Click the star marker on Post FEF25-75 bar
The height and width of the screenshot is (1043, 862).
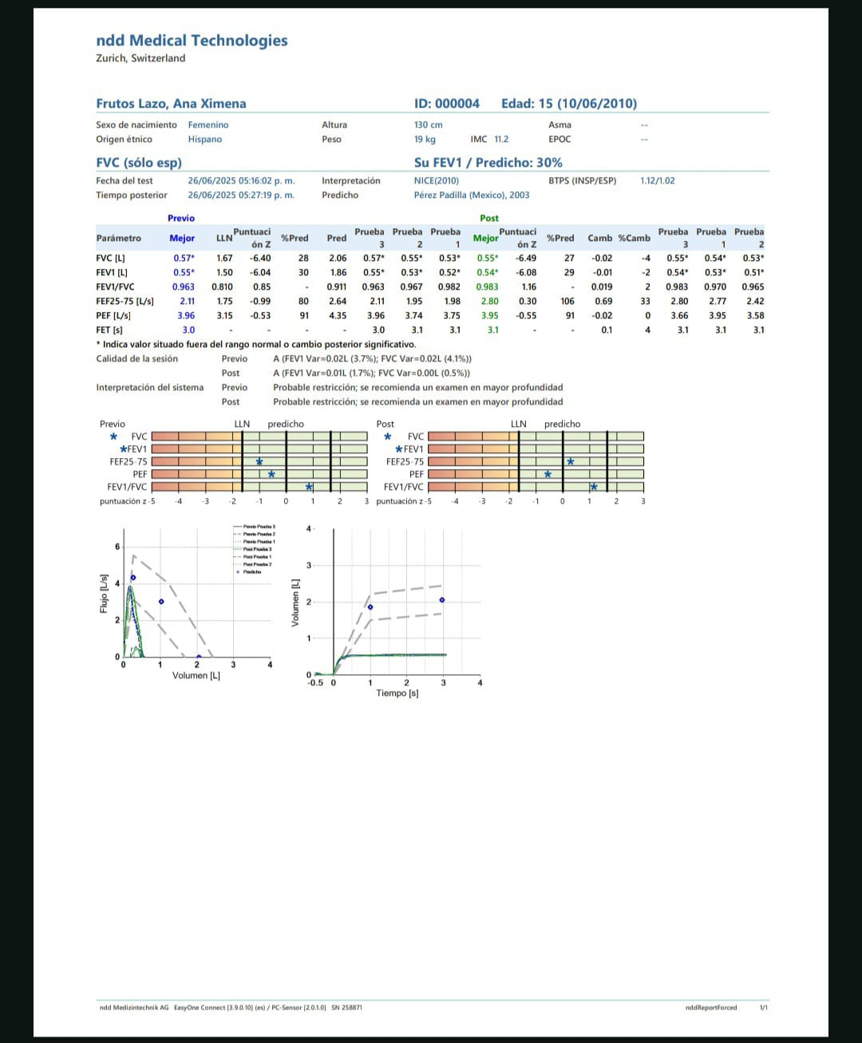click(x=571, y=462)
